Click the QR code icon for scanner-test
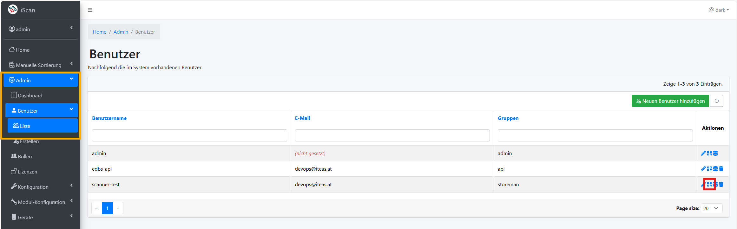 tap(709, 184)
